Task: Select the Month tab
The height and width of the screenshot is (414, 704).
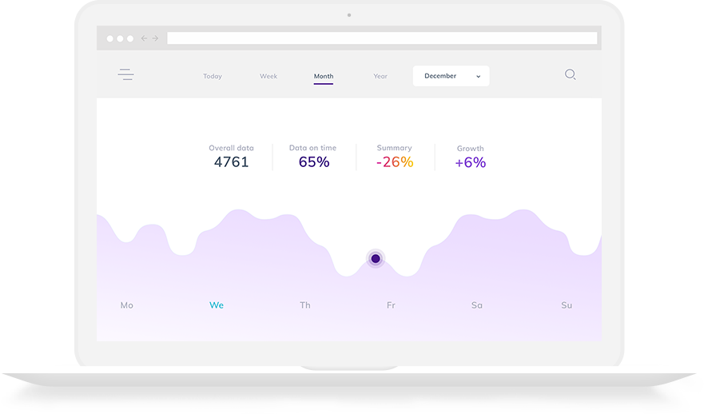Action: (324, 77)
